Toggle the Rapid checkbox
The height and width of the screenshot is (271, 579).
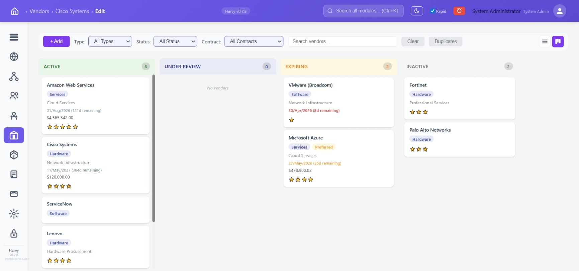point(432,11)
